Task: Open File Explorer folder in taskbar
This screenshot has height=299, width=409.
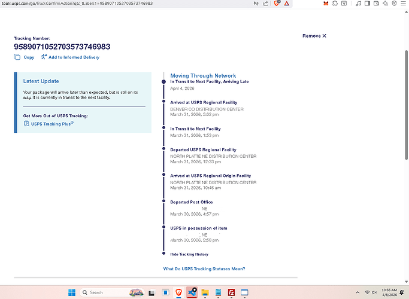Action: coord(205,292)
